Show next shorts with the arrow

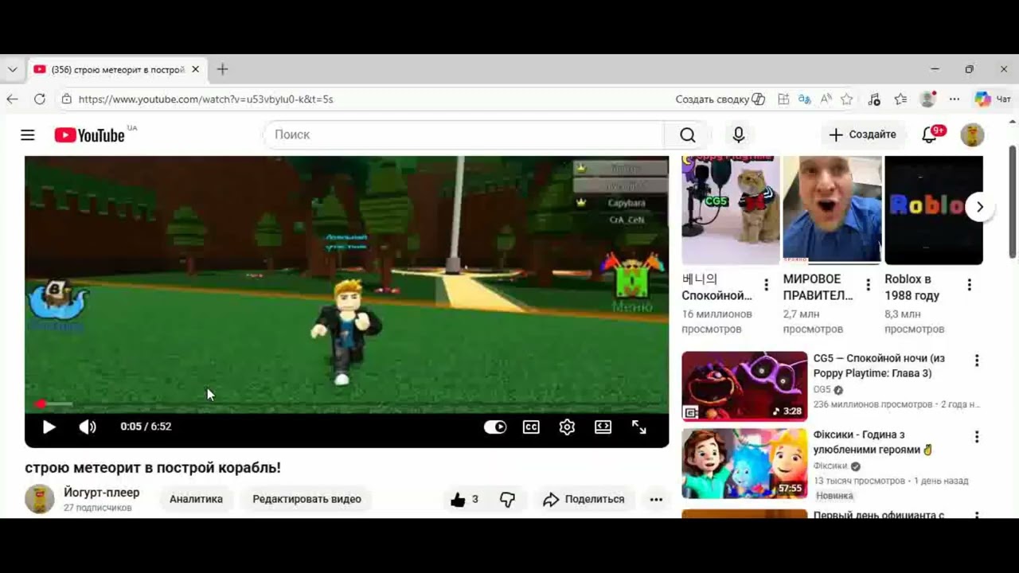980,207
